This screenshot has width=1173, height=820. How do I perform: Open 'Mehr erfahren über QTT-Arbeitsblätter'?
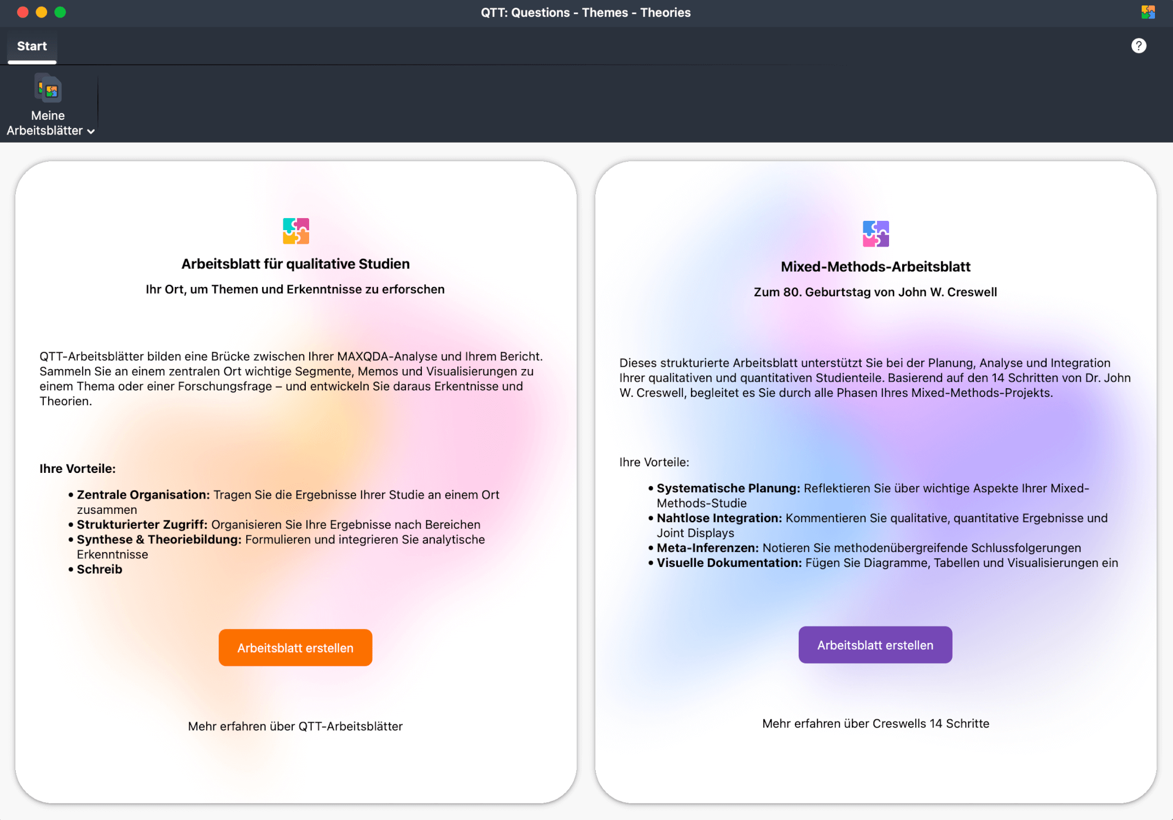(295, 726)
